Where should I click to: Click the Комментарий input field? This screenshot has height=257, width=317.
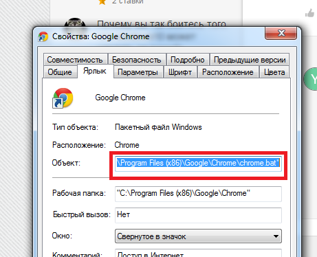pos(198,253)
